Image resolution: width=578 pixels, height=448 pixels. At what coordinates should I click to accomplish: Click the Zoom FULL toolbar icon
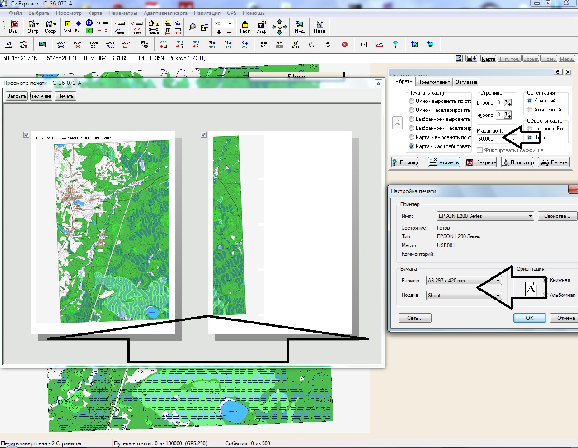pyautogui.click(x=110, y=45)
